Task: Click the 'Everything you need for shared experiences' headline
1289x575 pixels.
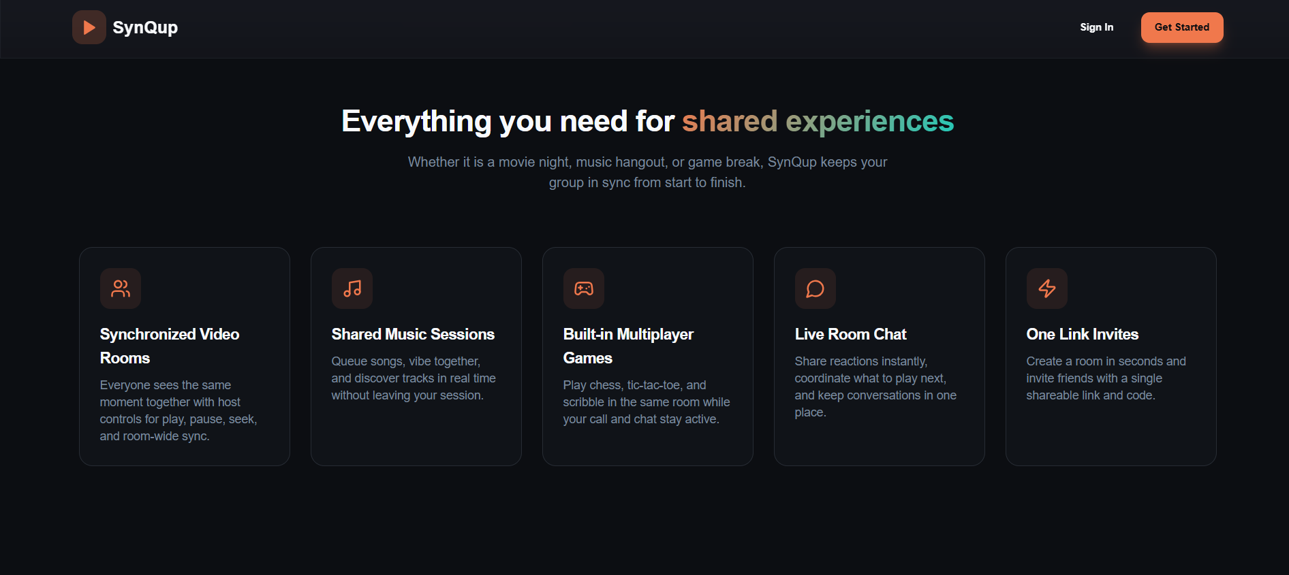Action: click(x=647, y=121)
